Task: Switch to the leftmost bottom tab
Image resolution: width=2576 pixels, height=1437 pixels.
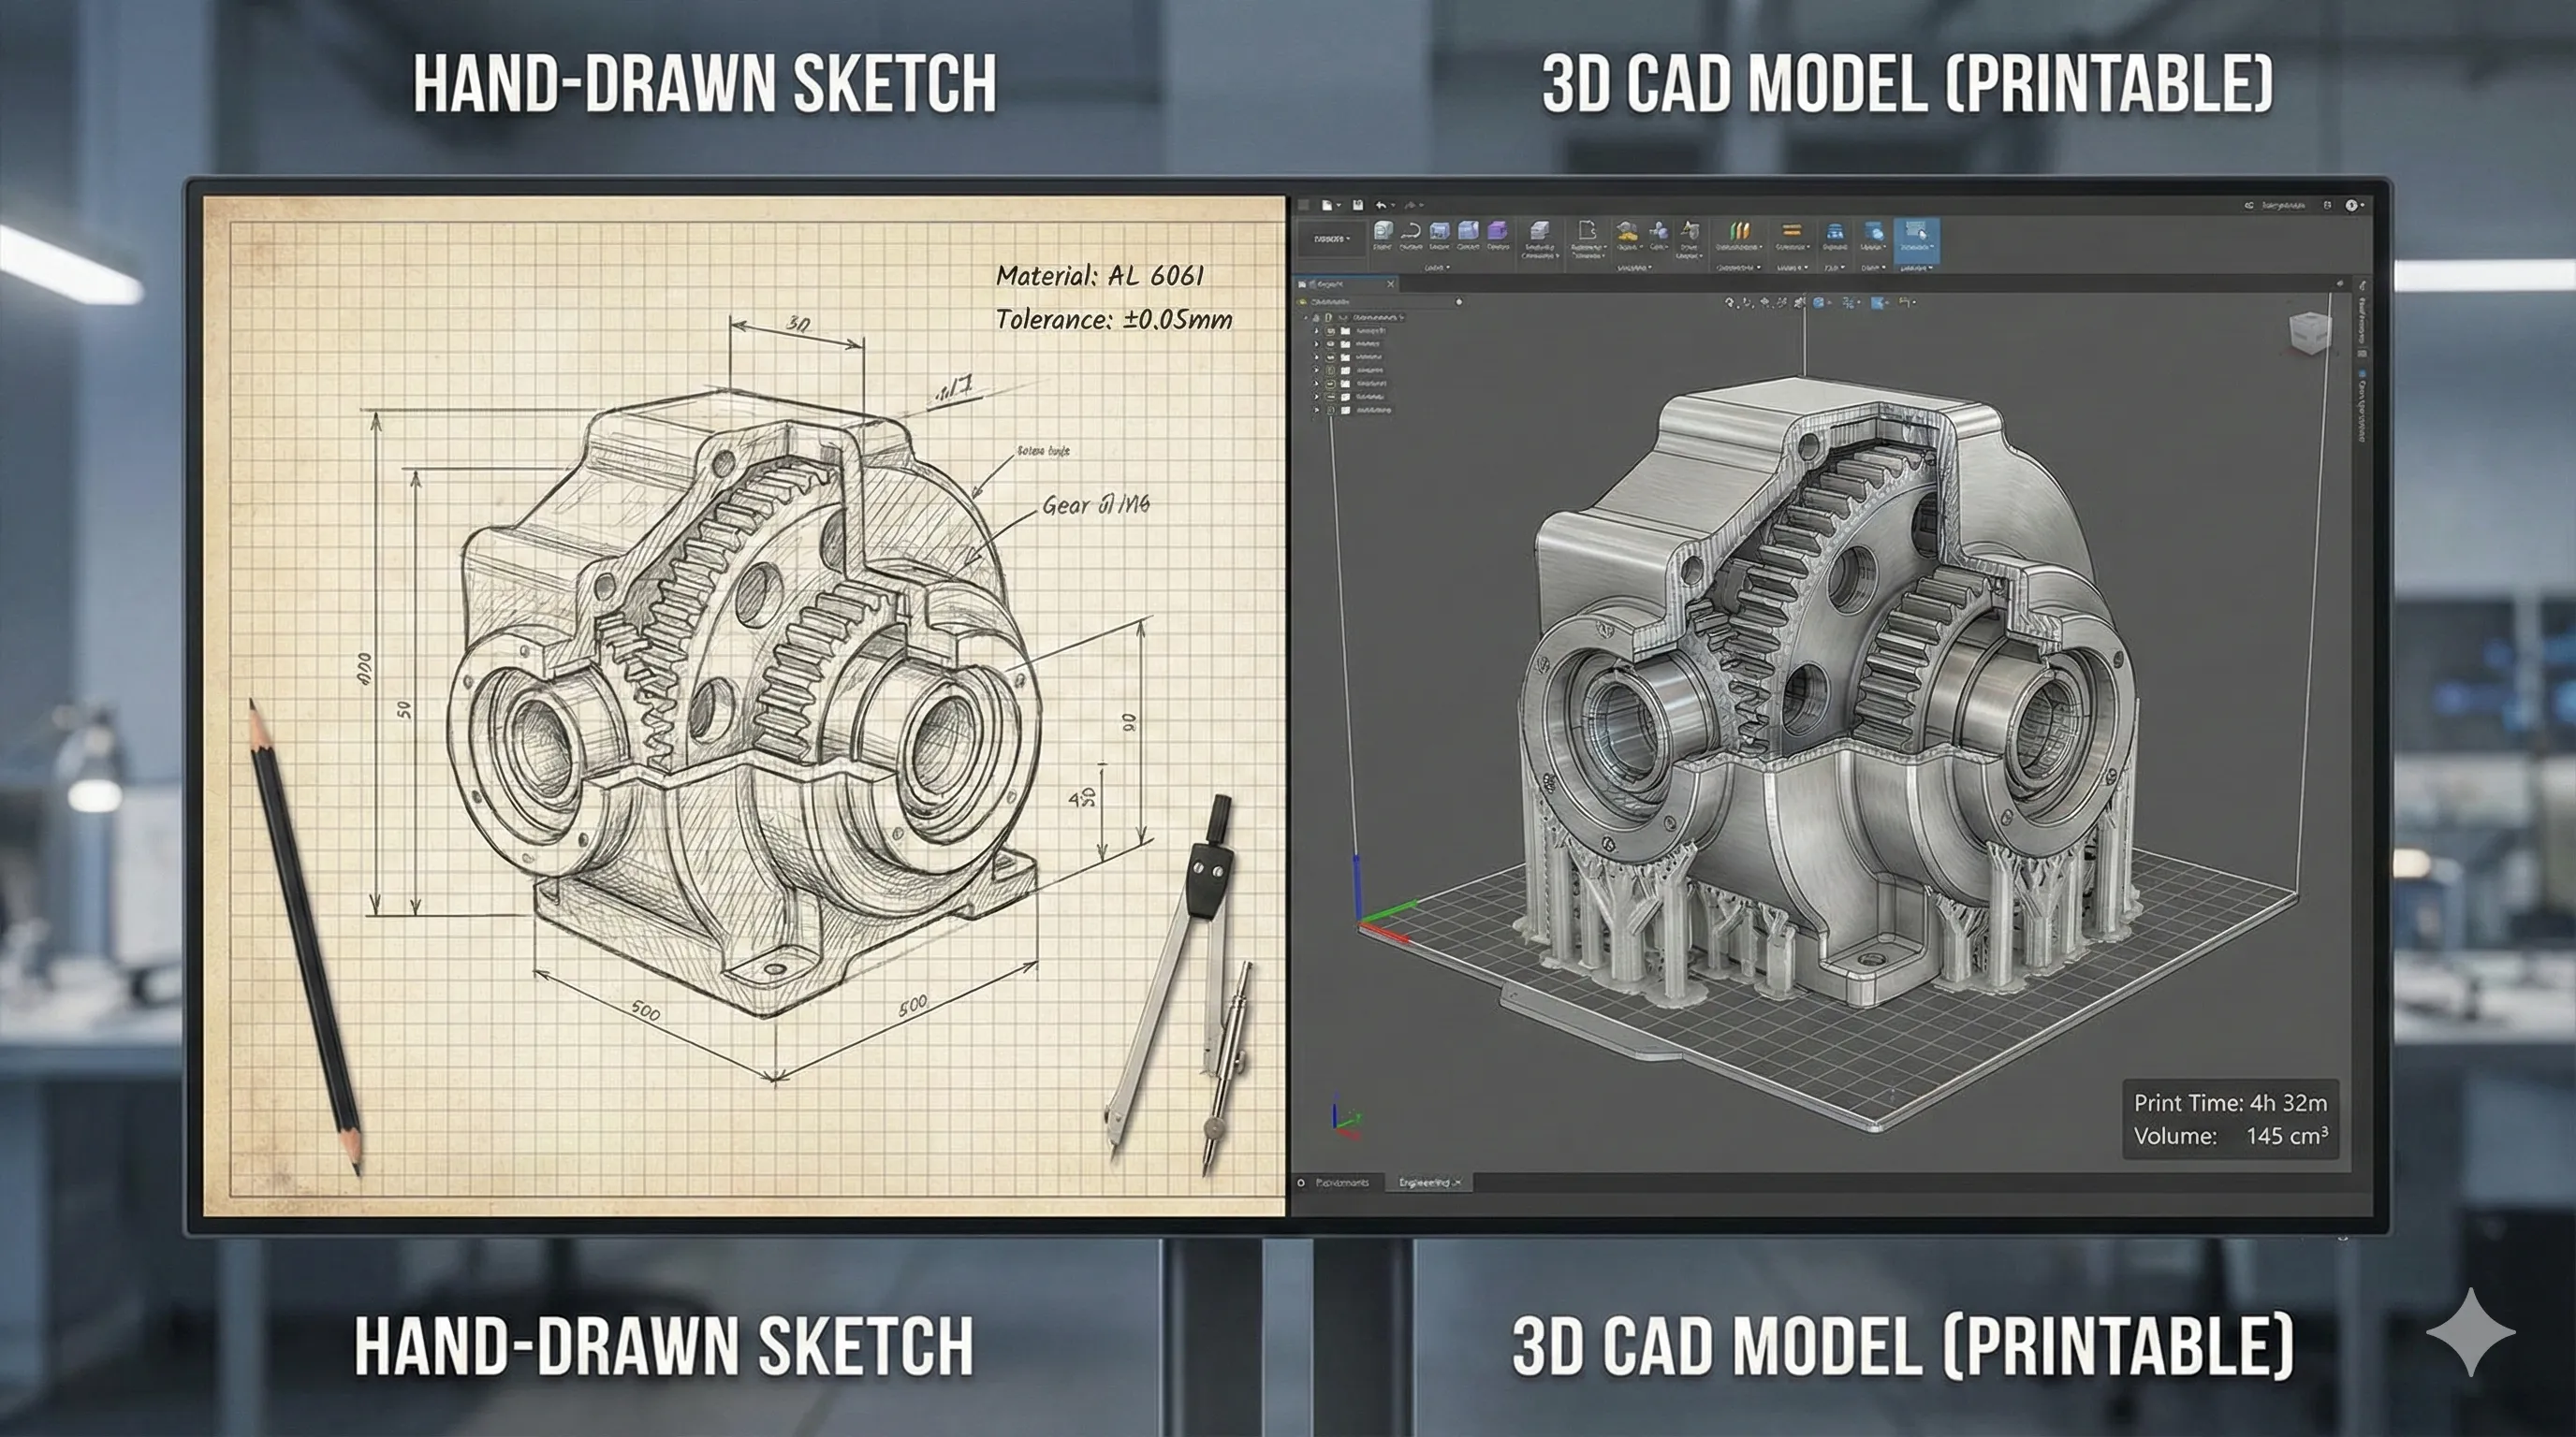Action: click(1340, 1183)
